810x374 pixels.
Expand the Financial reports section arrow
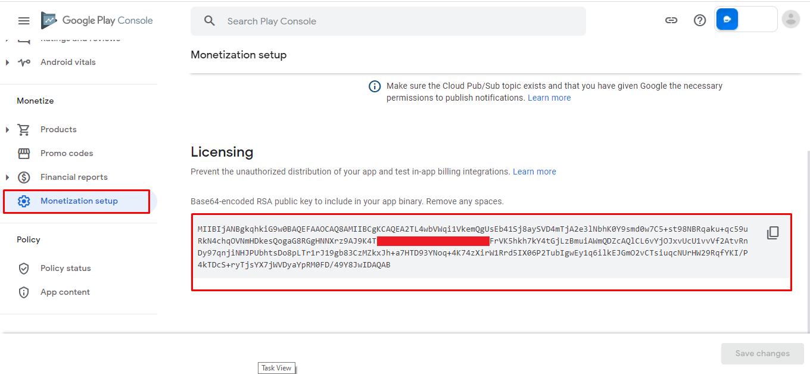tap(7, 177)
